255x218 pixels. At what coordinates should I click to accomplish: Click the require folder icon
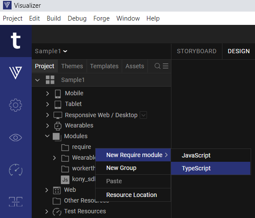tap(65, 148)
